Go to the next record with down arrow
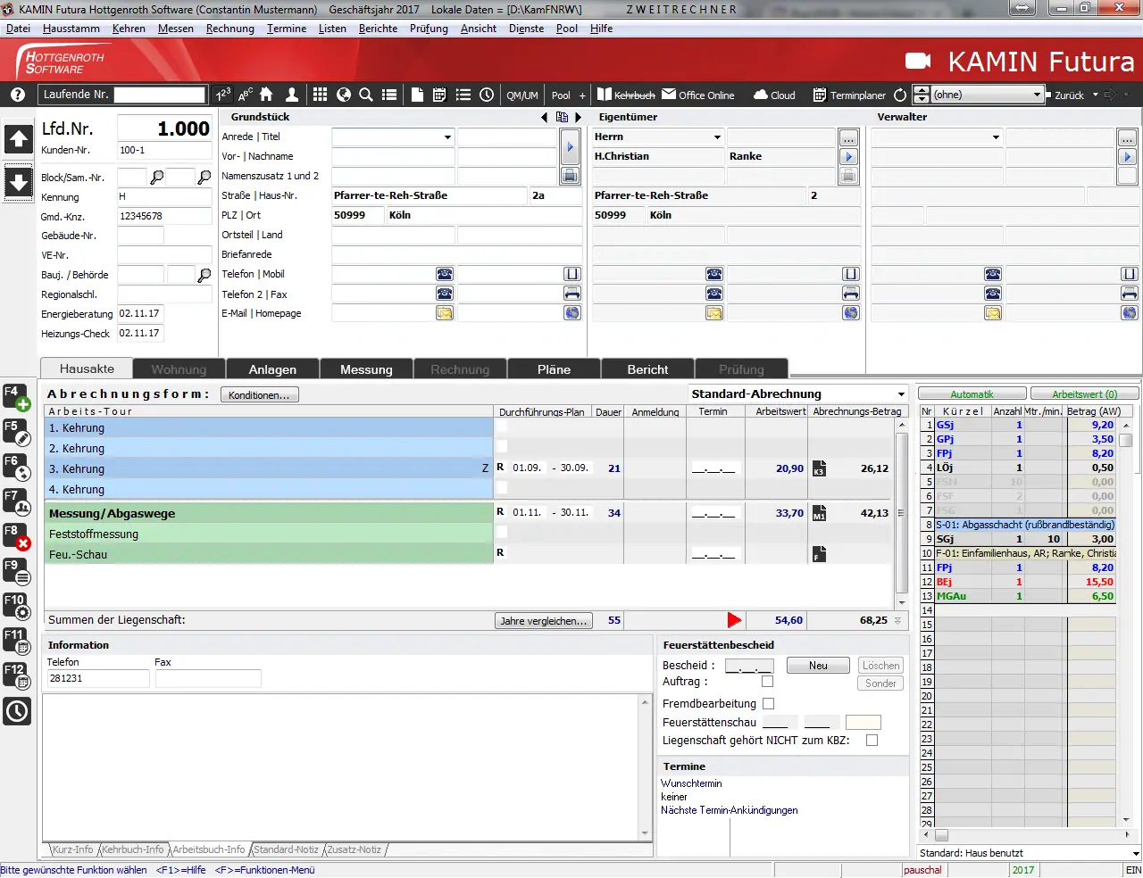 [19, 182]
